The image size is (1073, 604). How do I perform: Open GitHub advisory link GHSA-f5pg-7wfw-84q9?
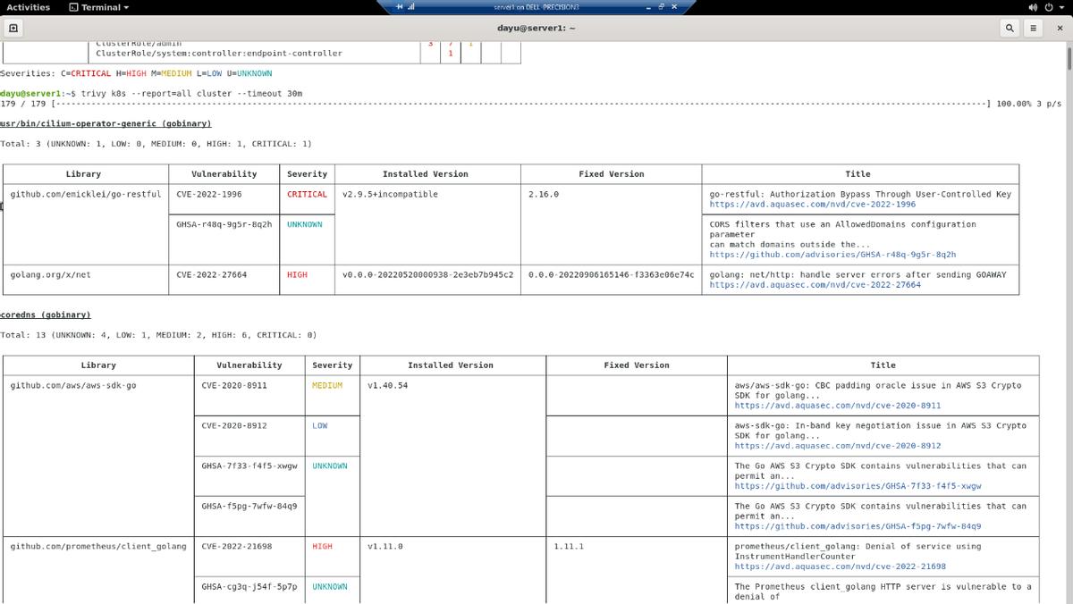point(858,526)
